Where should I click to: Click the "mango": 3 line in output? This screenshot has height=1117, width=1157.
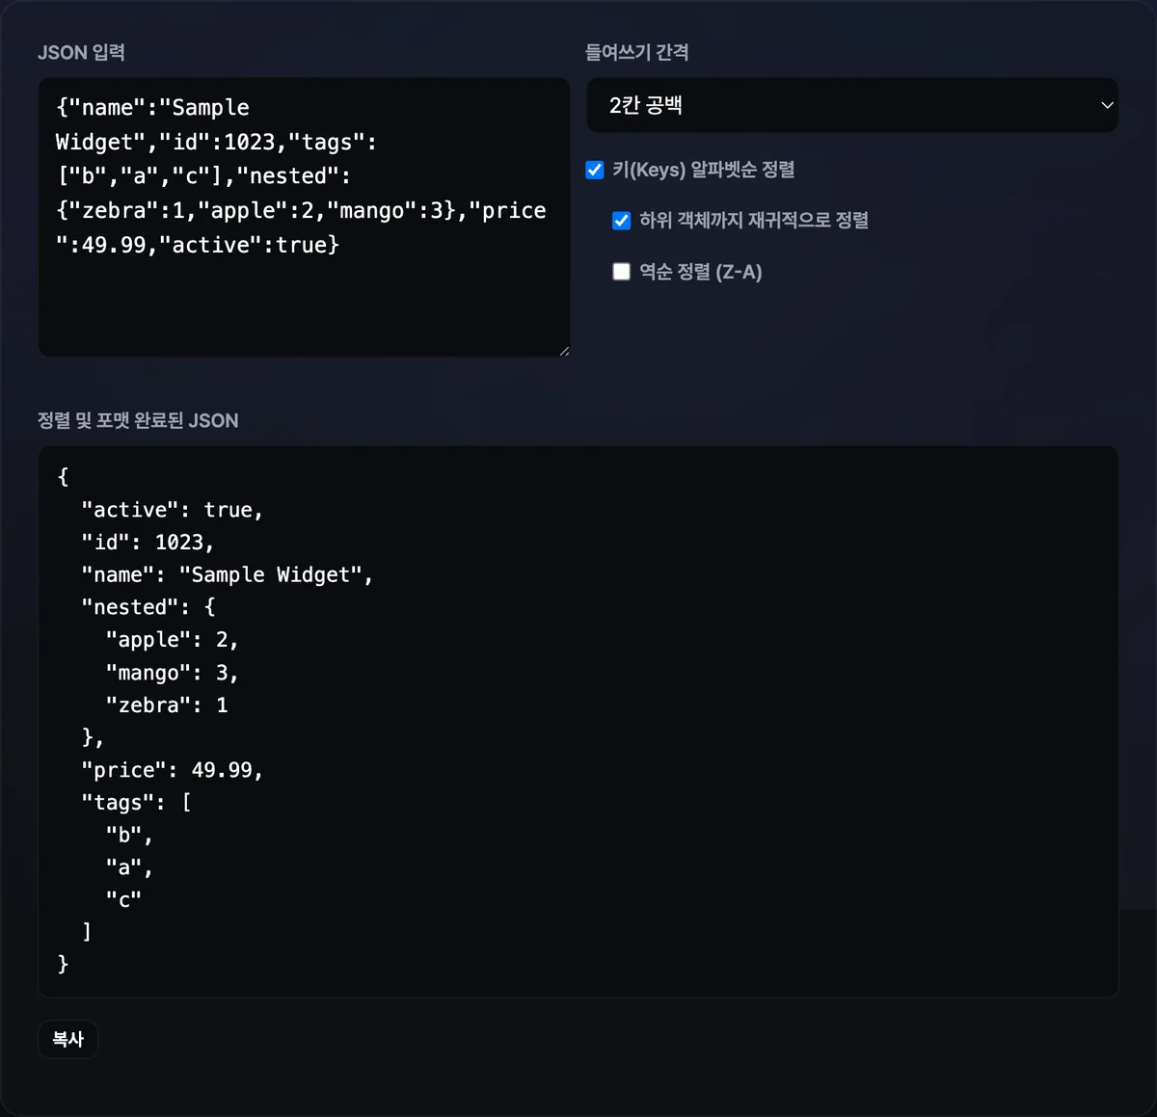[172, 673]
